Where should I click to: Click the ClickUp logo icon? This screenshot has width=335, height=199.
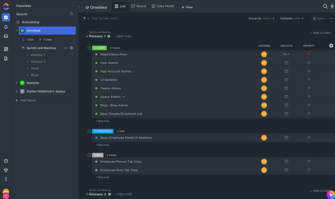pos(6,6)
